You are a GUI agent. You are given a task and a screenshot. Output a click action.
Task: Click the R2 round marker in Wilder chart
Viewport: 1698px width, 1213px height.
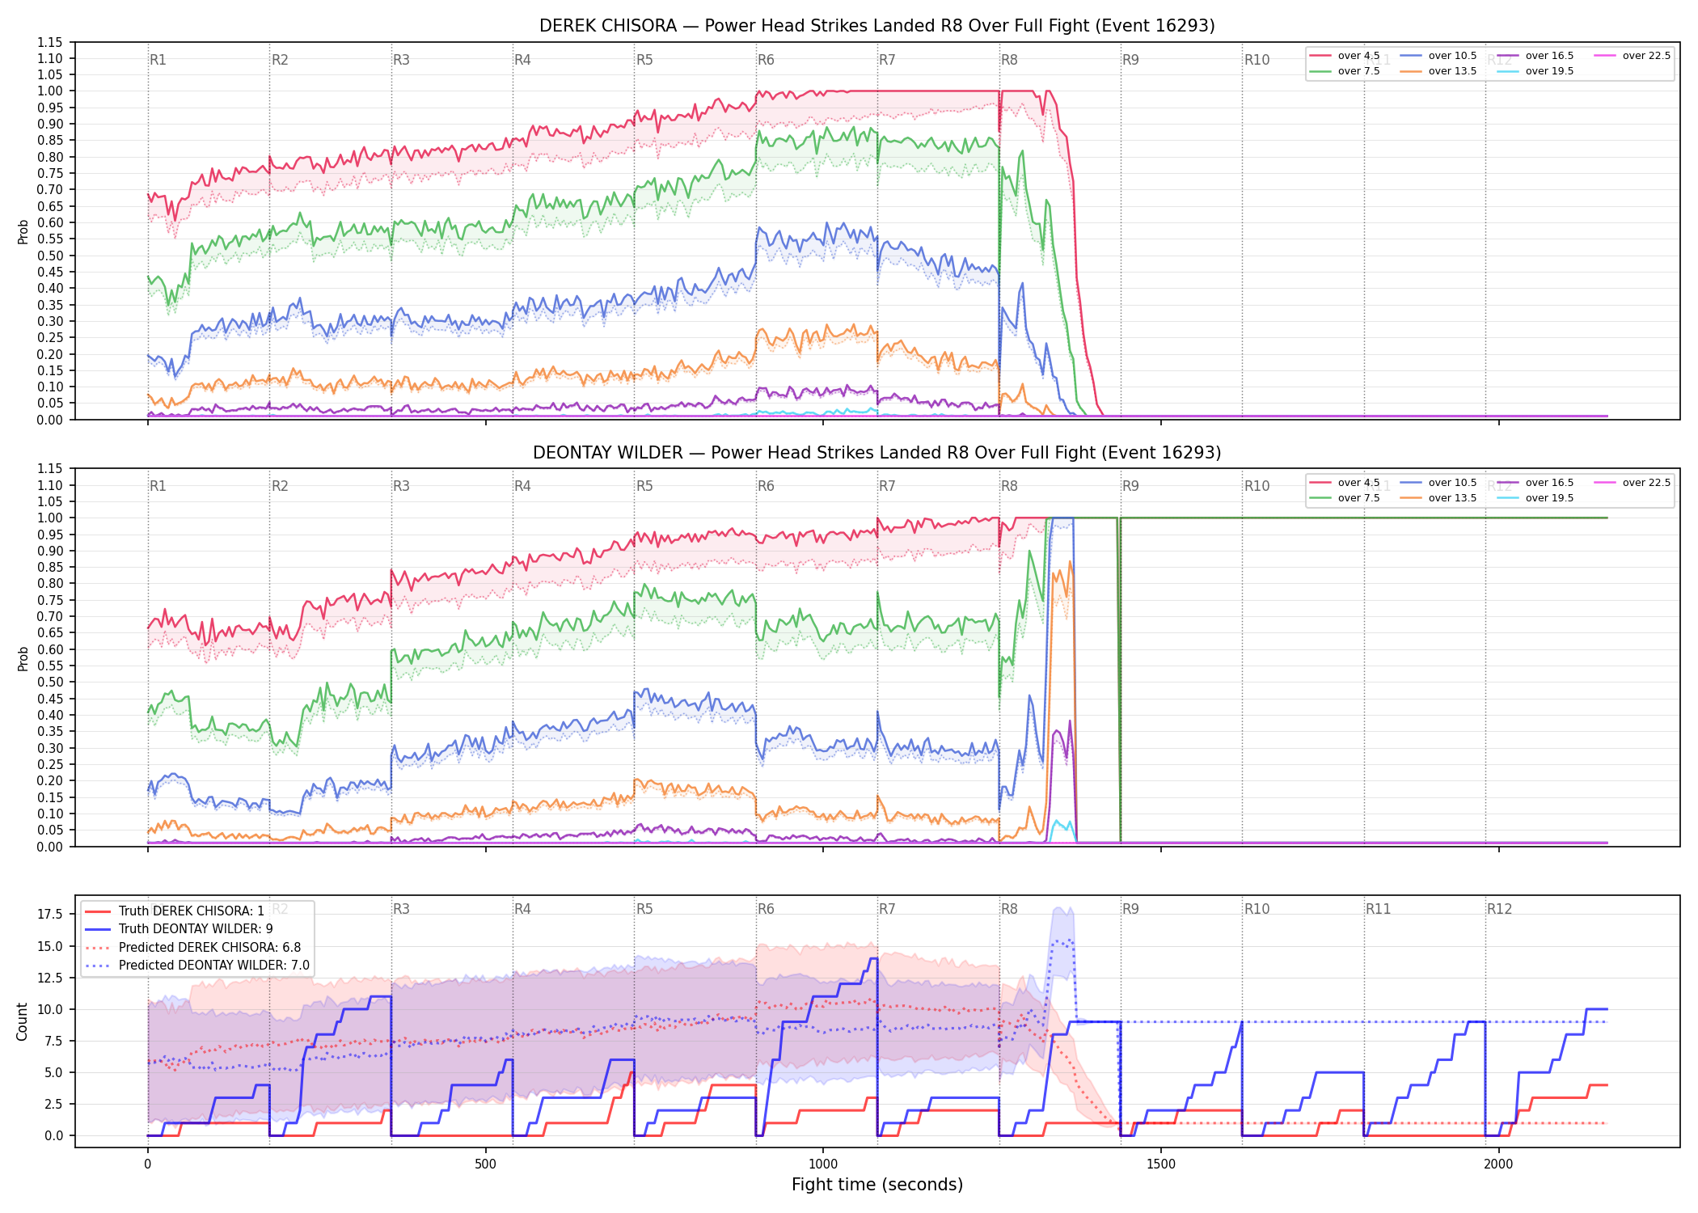280,486
